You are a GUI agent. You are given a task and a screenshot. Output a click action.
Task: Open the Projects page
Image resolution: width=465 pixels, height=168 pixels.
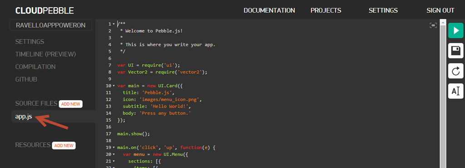pos(326,10)
